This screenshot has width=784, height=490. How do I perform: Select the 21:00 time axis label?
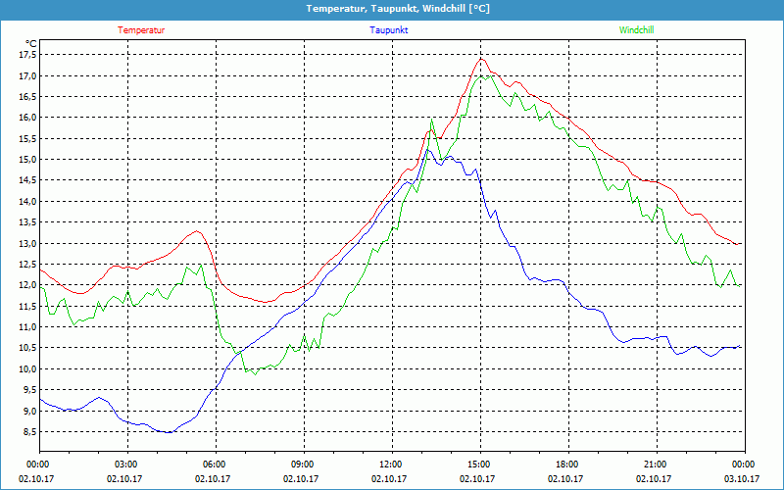tap(656, 465)
